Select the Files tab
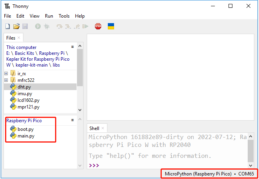This screenshot has width=259, height=179. click(x=11, y=38)
